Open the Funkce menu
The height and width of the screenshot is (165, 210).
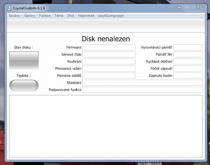(x=45, y=16)
